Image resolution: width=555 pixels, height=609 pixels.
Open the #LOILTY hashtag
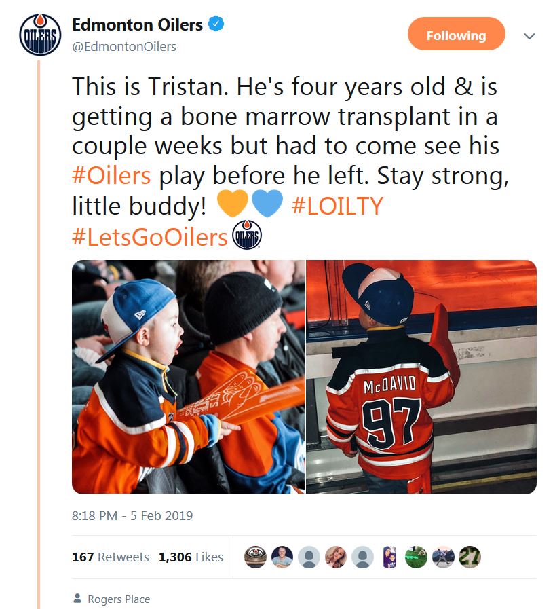(337, 205)
